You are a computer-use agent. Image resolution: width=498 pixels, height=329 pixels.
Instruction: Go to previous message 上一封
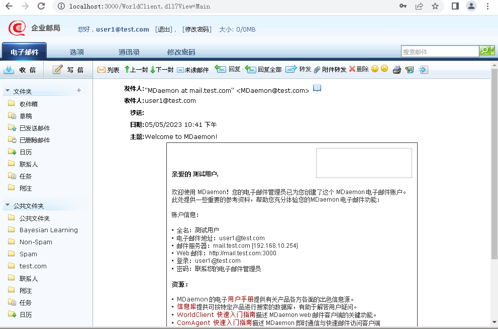click(136, 70)
